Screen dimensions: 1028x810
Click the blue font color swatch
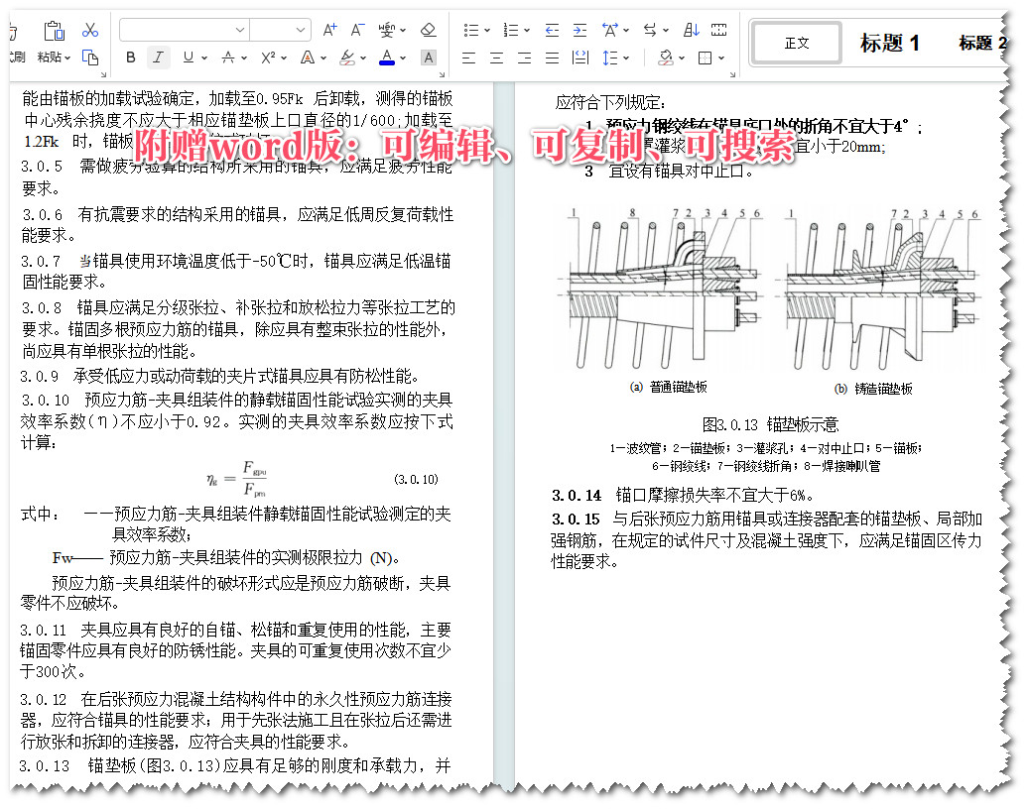click(x=388, y=58)
